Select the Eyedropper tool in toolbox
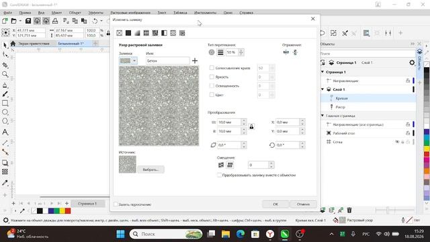Viewport: 430px width, 242px height. coord(5,183)
